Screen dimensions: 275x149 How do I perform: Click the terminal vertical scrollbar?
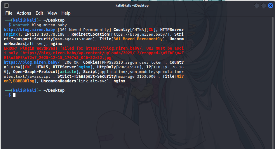pyautogui.click(x=273, y=82)
